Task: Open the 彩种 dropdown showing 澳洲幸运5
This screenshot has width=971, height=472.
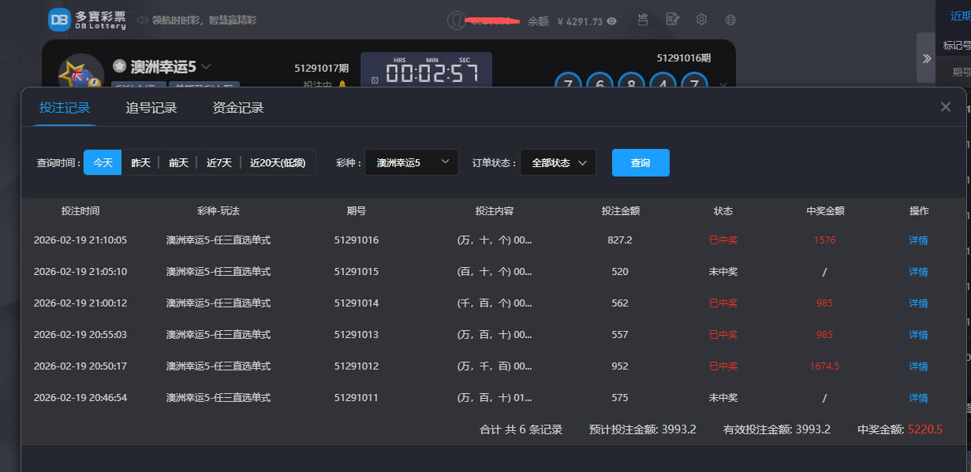Action: pyautogui.click(x=411, y=162)
